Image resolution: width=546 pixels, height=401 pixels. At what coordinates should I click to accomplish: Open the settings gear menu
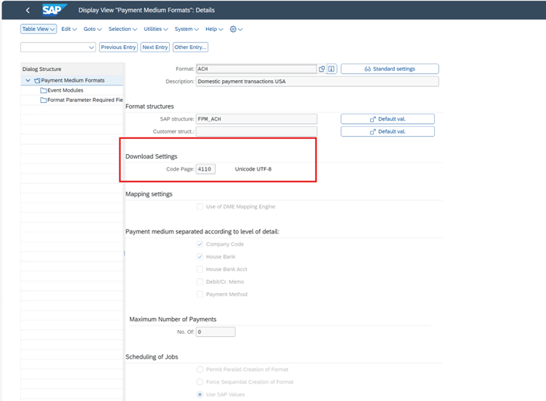[233, 29]
